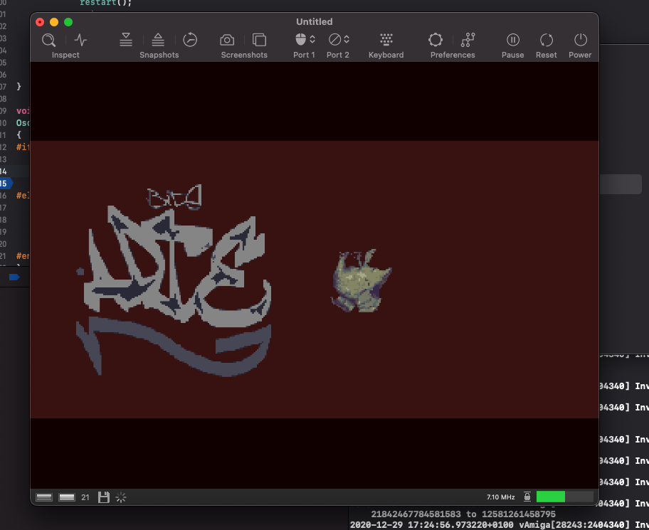Toggle the breakpoint marker on line 15
The height and width of the screenshot is (530, 649).
[x=6, y=184]
